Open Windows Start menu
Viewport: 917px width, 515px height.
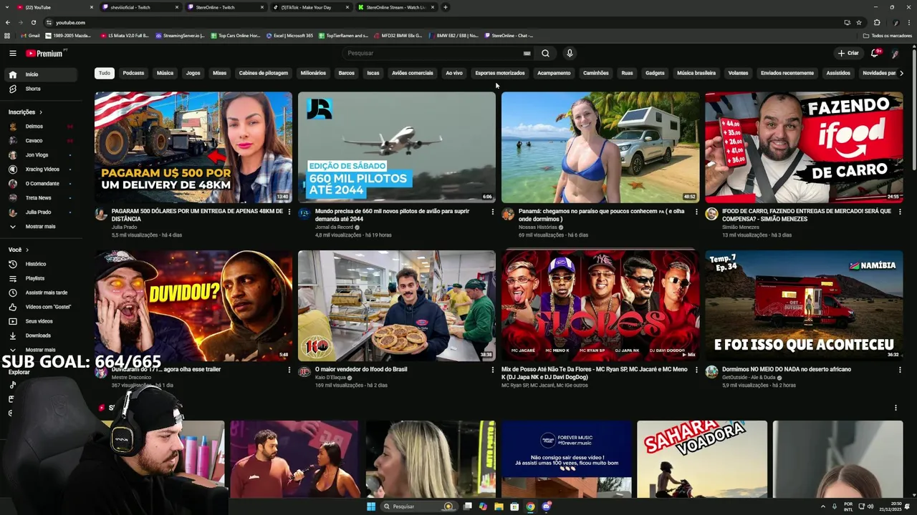371,506
